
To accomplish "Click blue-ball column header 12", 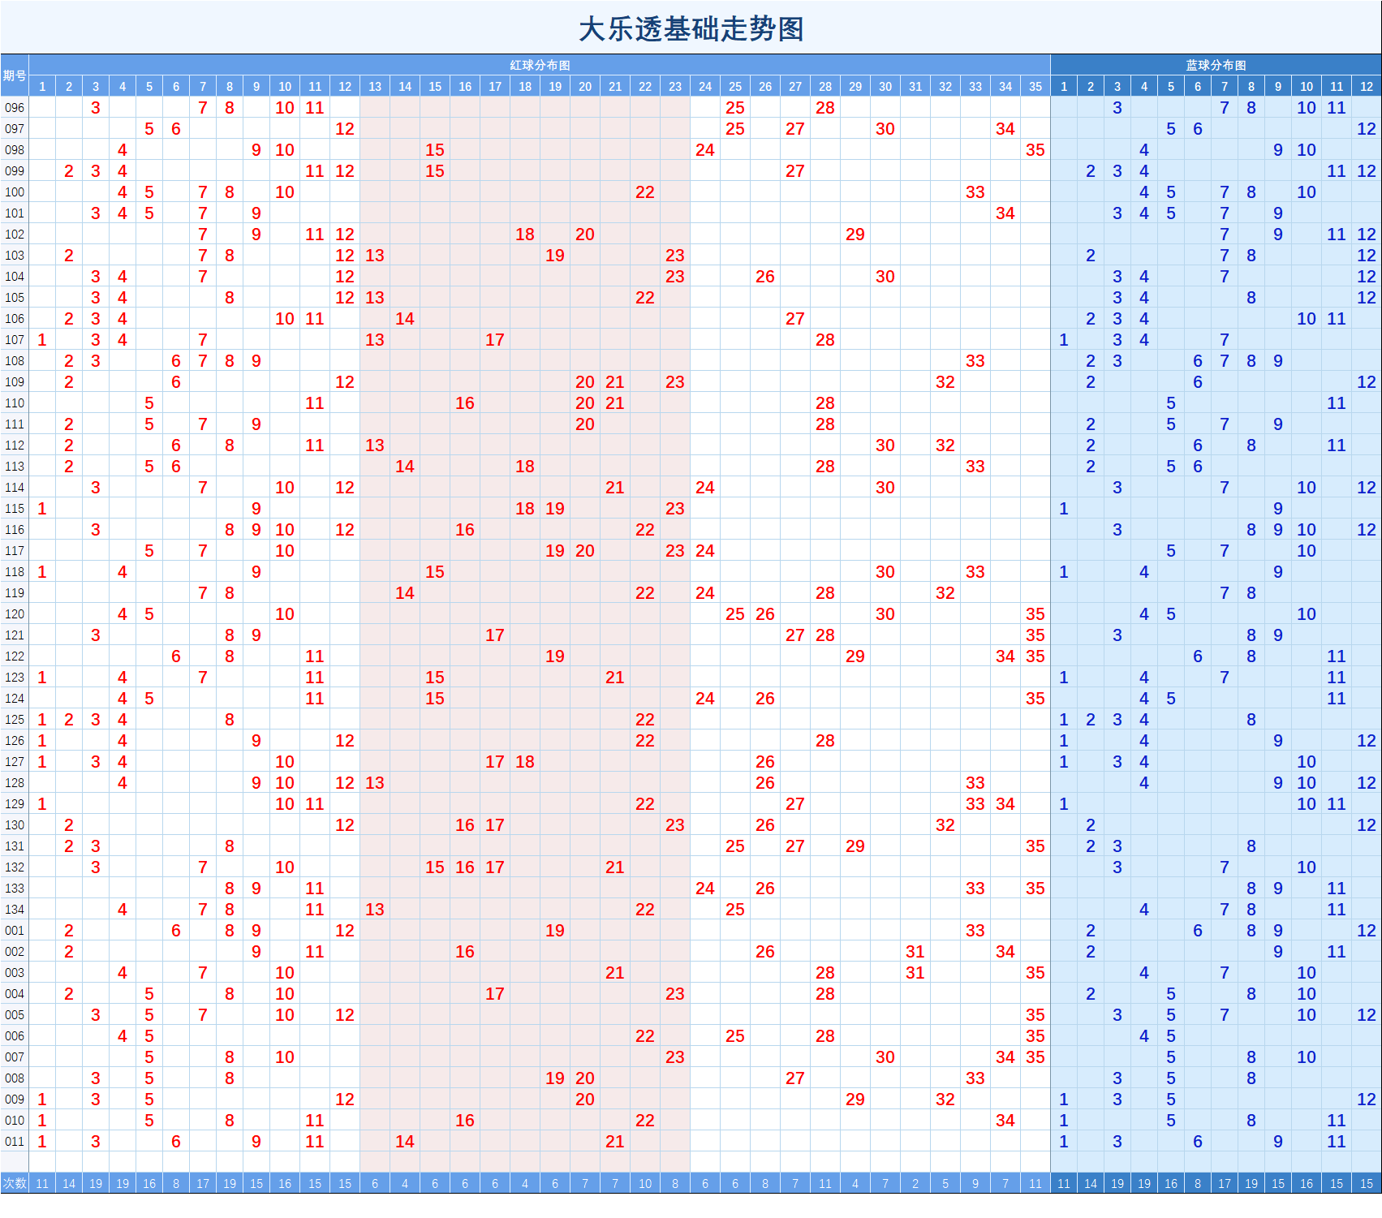I will pyautogui.click(x=1367, y=86).
